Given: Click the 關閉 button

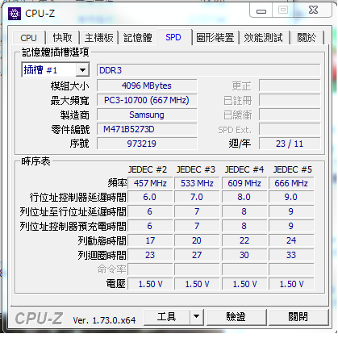Looking at the screenshot, I should [x=298, y=317].
